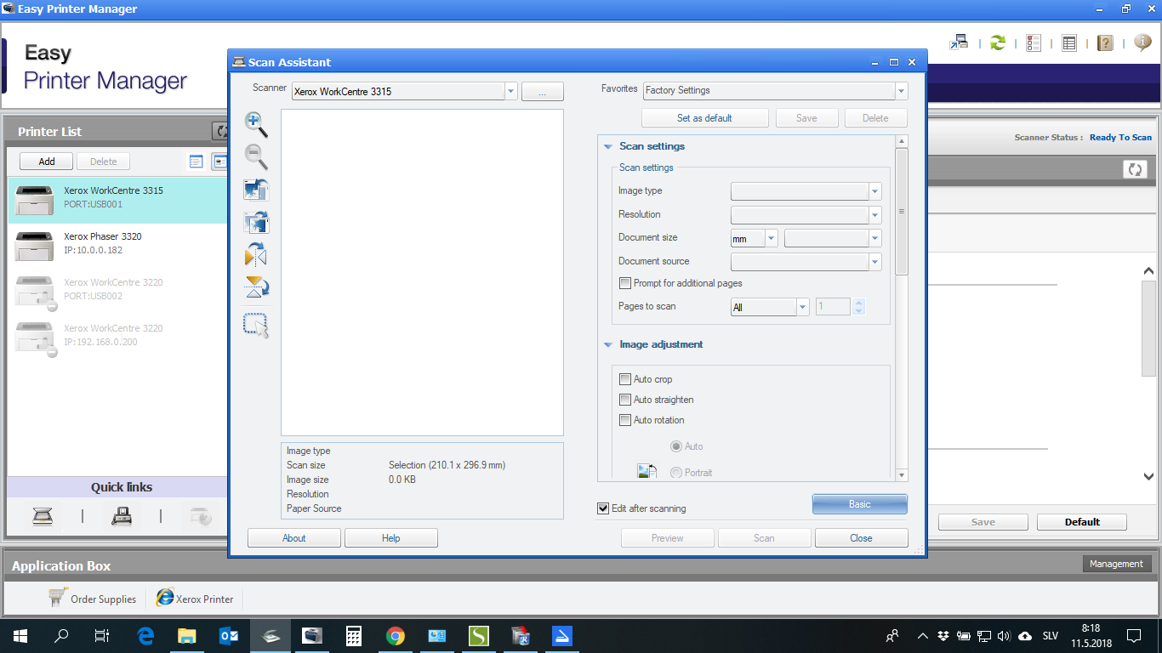Open the Pages to scan dropdown
The height and width of the screenshot is (653, 1162).
tap(802, 307)
